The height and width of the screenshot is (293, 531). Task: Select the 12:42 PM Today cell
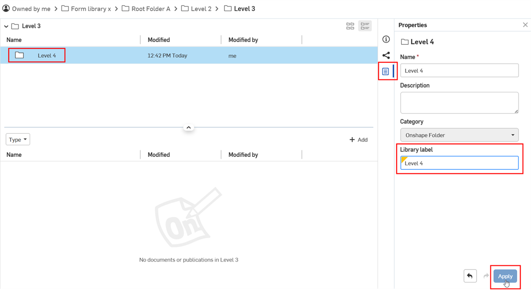(x=167, y=55)
